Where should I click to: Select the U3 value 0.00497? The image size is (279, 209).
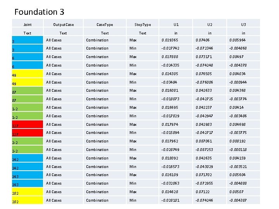[236, 57]
